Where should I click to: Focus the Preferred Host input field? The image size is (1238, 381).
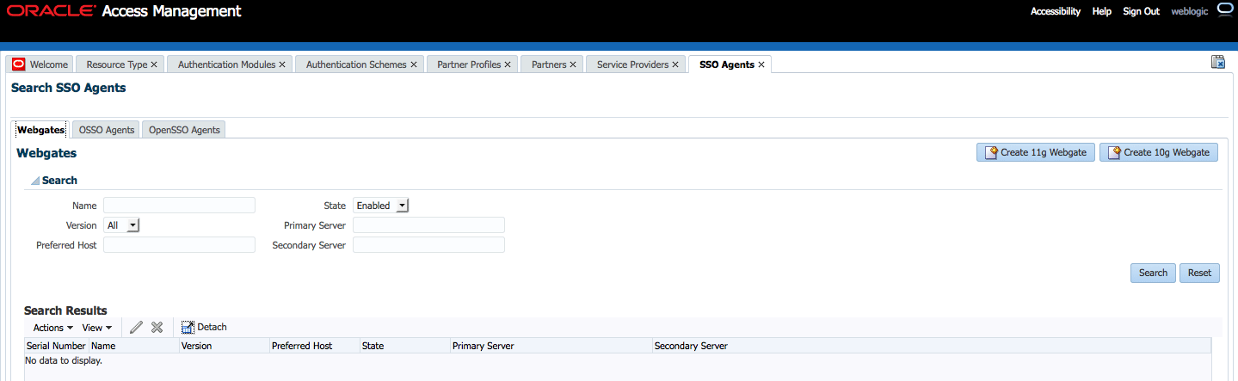pyautogui.click(x=179, y=244)
